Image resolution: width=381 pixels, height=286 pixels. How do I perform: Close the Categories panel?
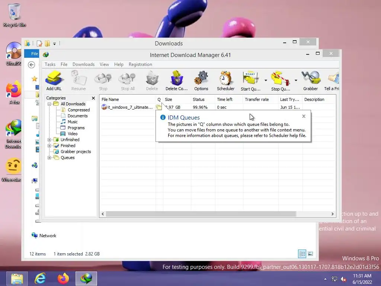click(x=93, y=98)
